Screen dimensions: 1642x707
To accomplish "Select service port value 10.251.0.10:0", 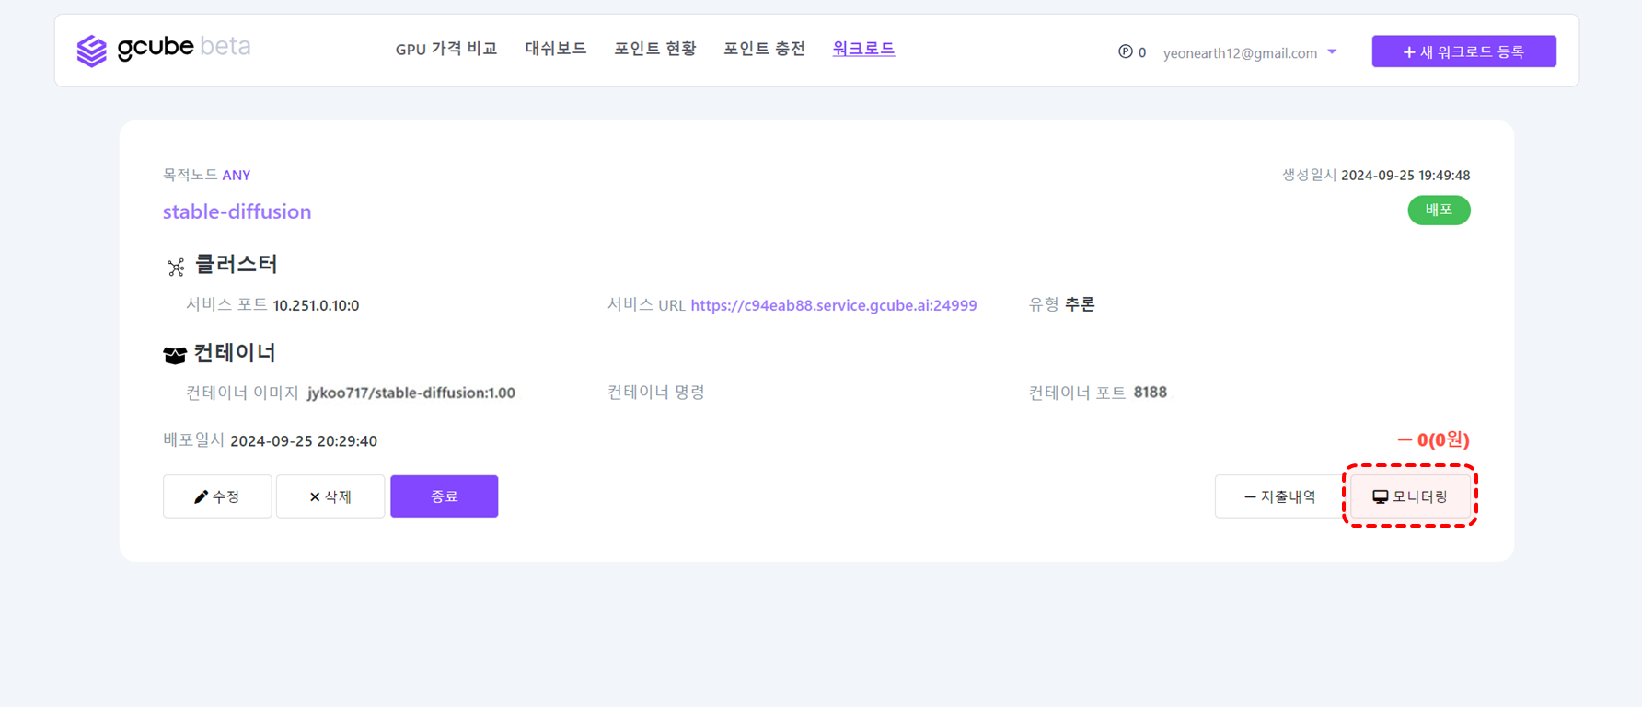I will coord(316,305).
